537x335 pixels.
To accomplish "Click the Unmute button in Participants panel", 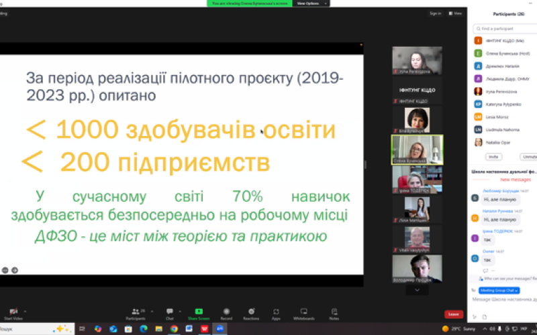I will pyautogui.click(x=529, y=157).
